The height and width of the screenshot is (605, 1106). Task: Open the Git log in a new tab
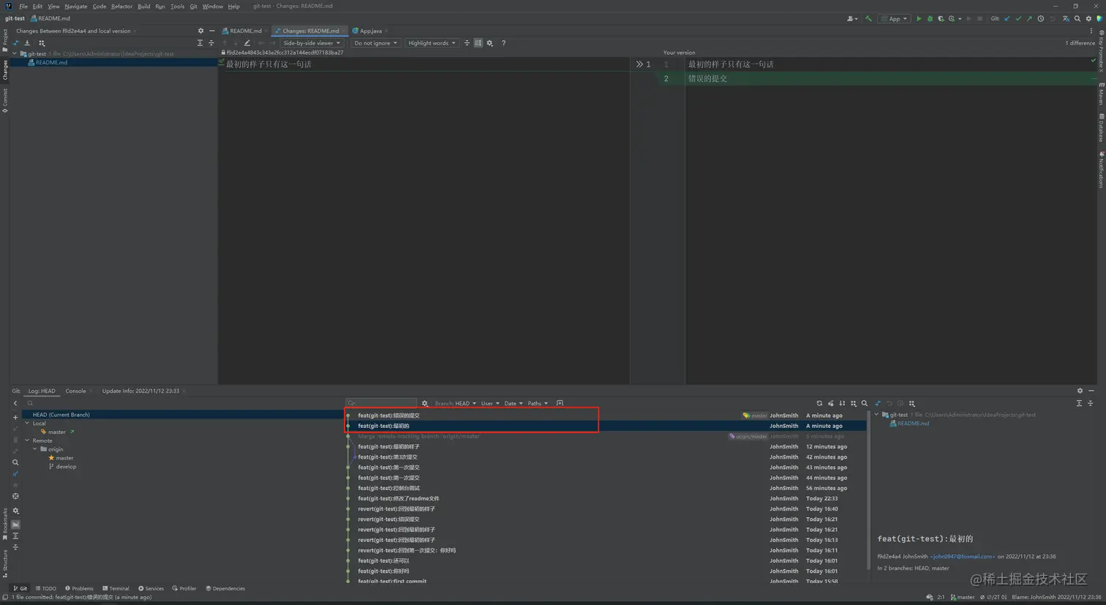pyautogui.click(x=560, y=403)
